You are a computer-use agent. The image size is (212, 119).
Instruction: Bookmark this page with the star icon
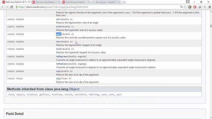coord(185,7)
